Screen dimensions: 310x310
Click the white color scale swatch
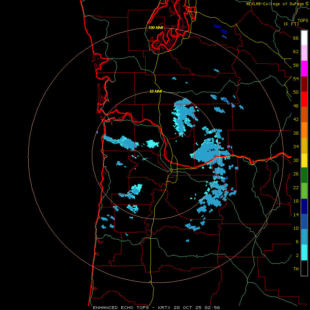tap(304, 38)
